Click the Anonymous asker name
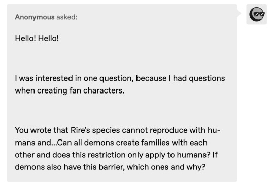The width and height of the screenshot is (274, 187). tap(35, 17)
